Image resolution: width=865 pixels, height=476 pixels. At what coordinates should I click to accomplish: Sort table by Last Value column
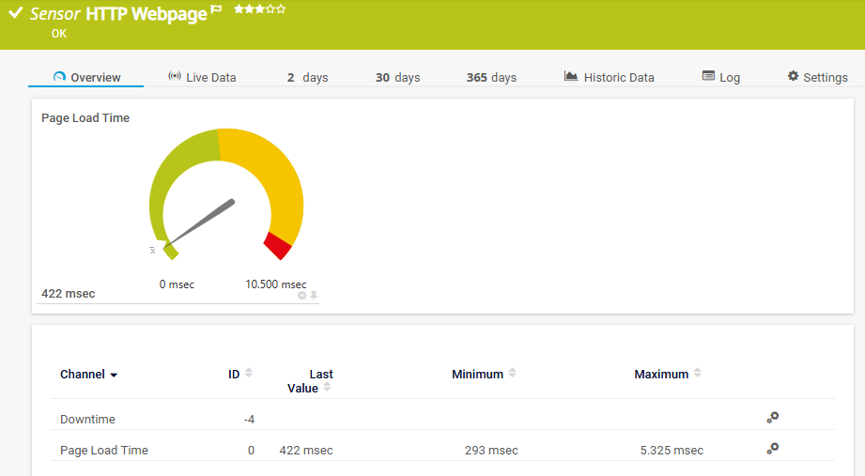point(310,381)
